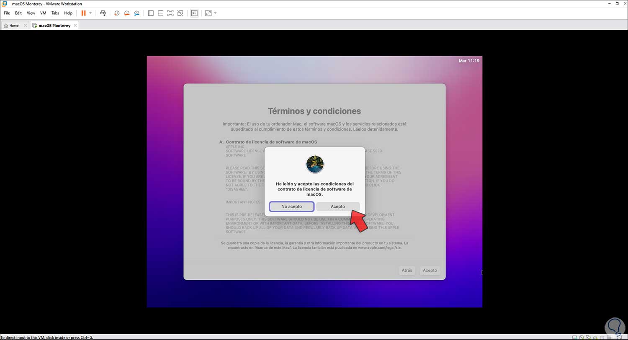Enter full screen mode from the toolbar

(170, 13)
